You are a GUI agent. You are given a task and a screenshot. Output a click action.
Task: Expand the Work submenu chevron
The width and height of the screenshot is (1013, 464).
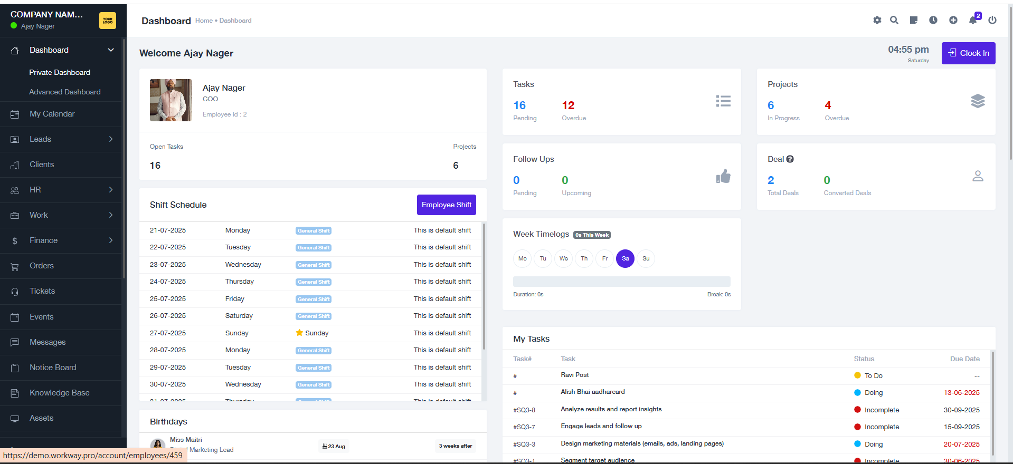(111, 215)
